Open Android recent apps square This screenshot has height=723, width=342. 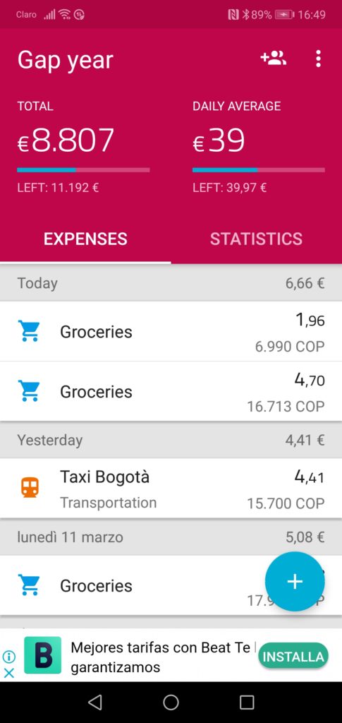(x=247, y=703)
